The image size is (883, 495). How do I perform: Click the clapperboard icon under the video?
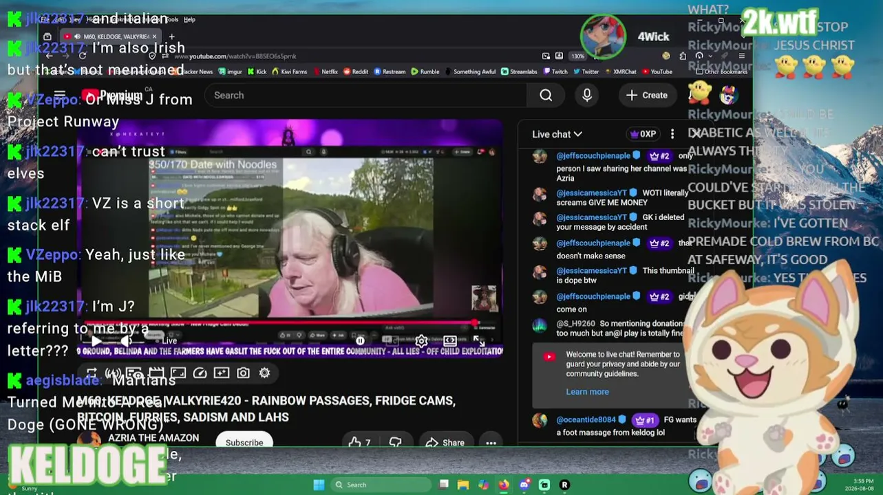[156, 373]
